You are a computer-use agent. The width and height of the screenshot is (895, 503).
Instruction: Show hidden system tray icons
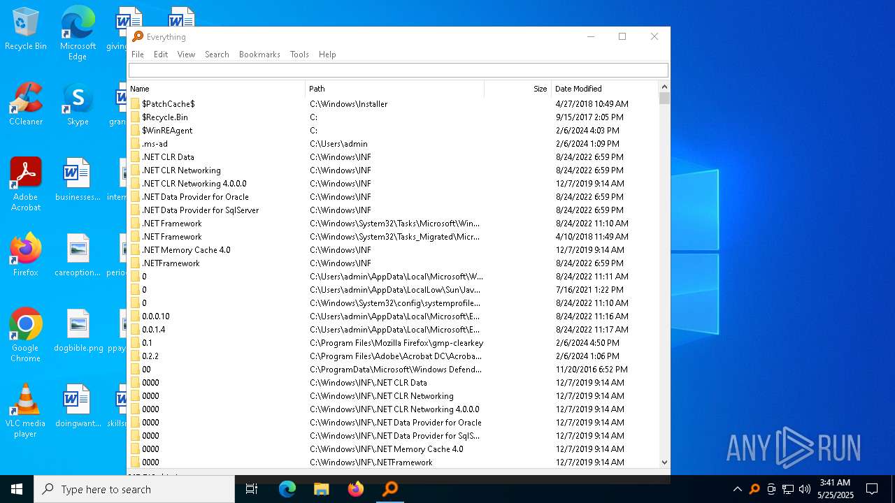[x=737, y=489]
